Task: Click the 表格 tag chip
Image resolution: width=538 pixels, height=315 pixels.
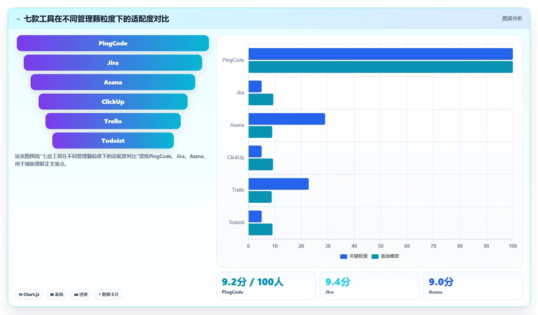Action: [57, 294]
